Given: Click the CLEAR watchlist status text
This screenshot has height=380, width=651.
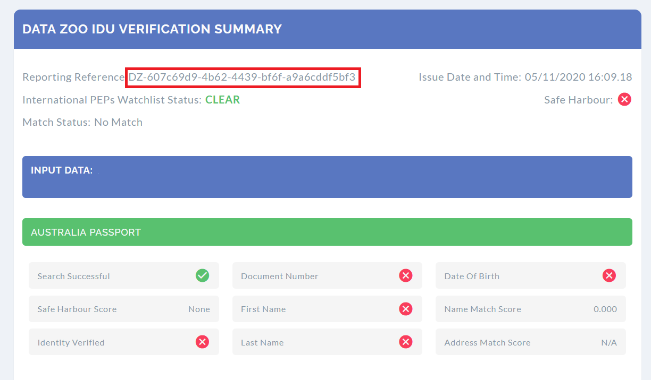Looking at the screenshot, I should [222, 100].
